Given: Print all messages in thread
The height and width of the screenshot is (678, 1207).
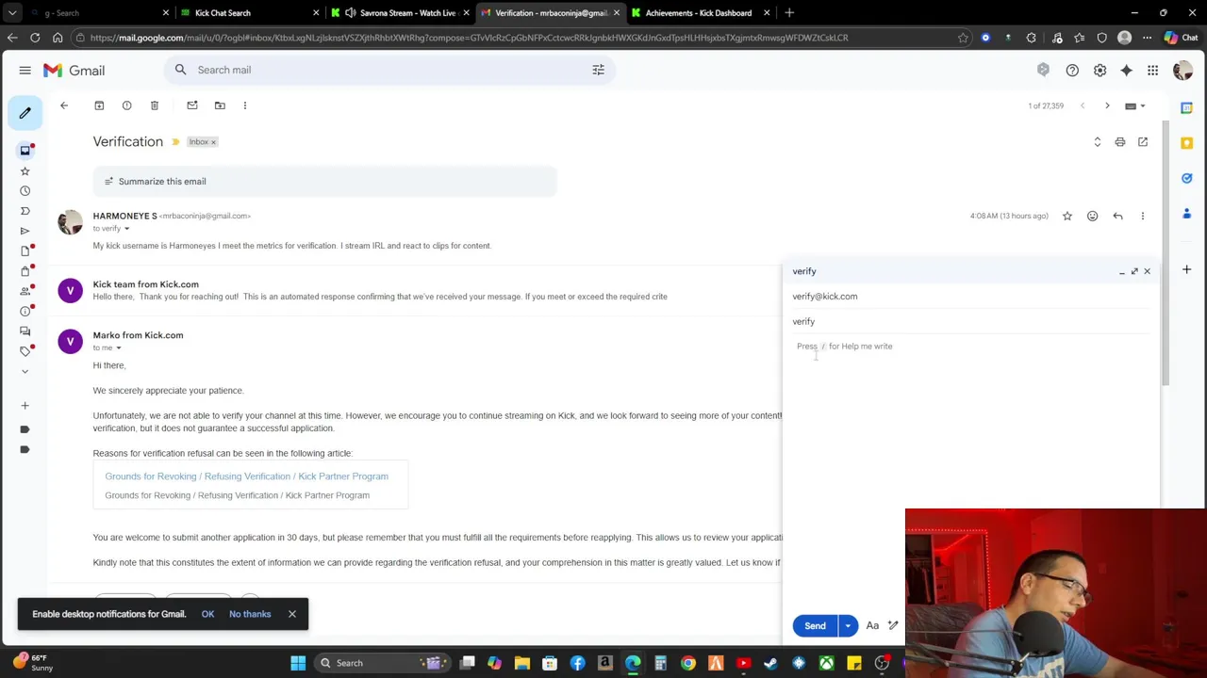Looking at the screenshot, I should tap(1120, 142).
